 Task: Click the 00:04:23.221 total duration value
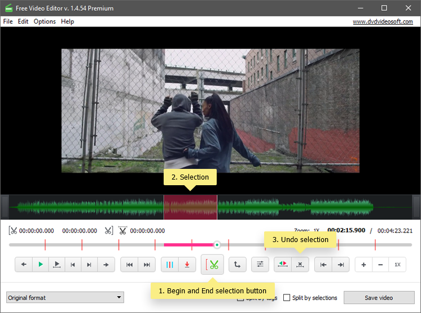tap(395, 231)
